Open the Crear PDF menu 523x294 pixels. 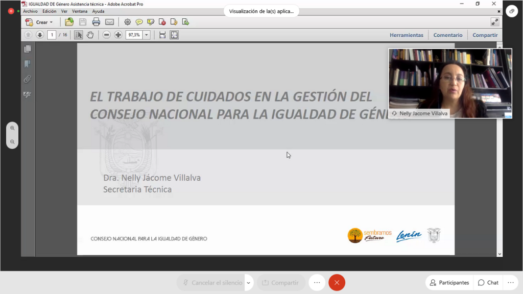[39, 22]
